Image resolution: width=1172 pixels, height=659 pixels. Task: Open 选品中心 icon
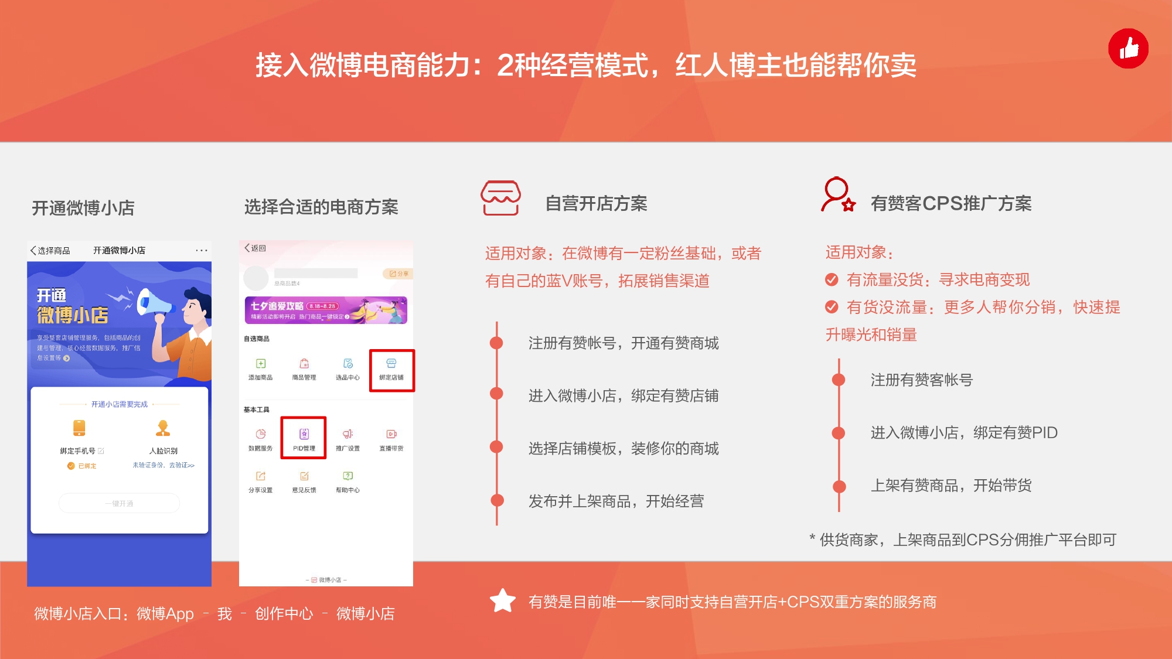point(348,364)
